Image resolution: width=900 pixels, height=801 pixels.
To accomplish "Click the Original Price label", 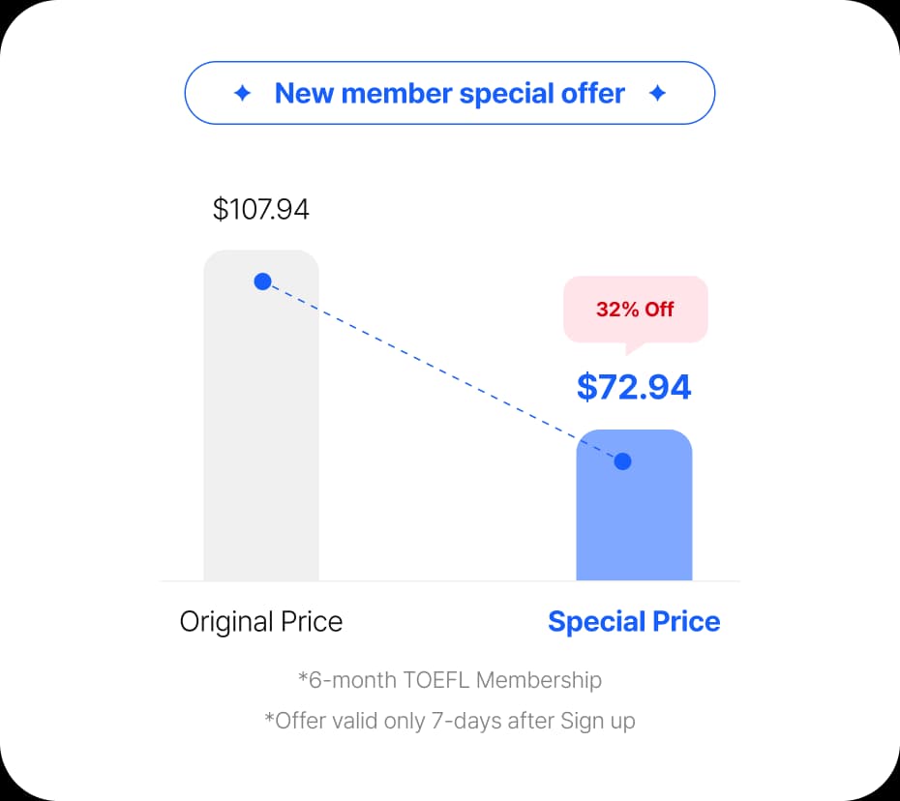I will [x=261, y=622].
